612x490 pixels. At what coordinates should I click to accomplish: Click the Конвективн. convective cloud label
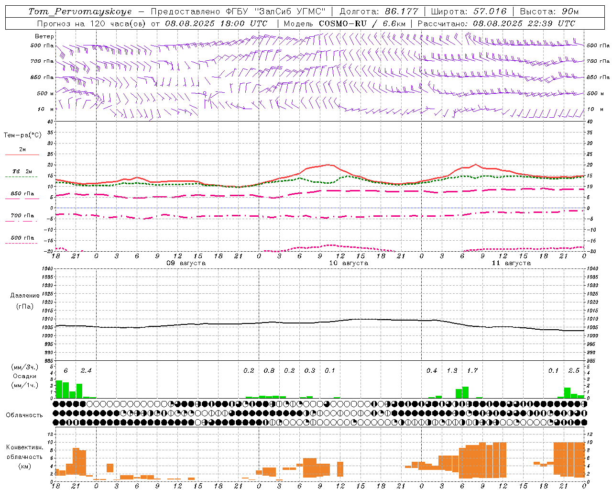(25, 447)
